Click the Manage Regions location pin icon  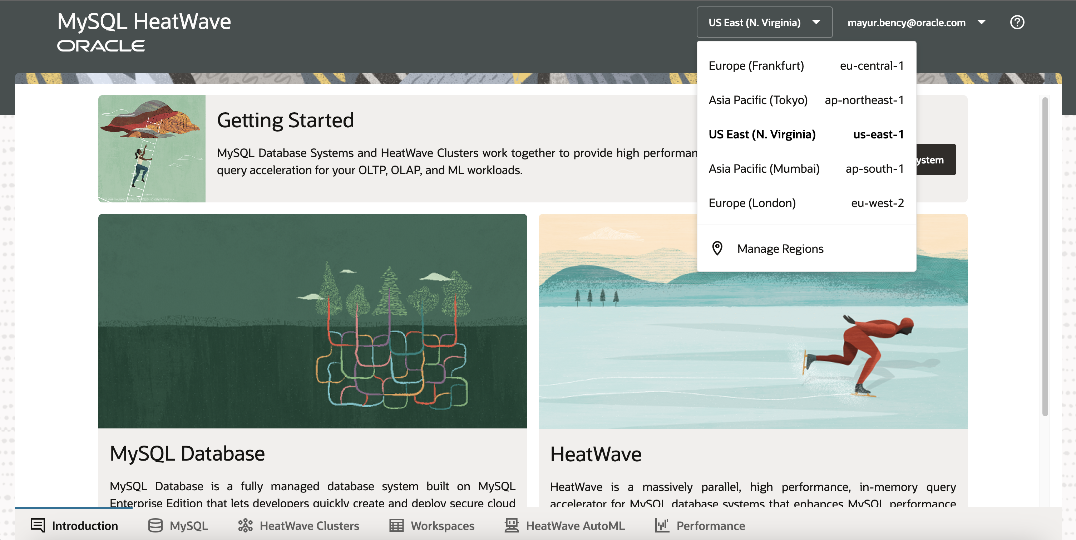point(717,248)
